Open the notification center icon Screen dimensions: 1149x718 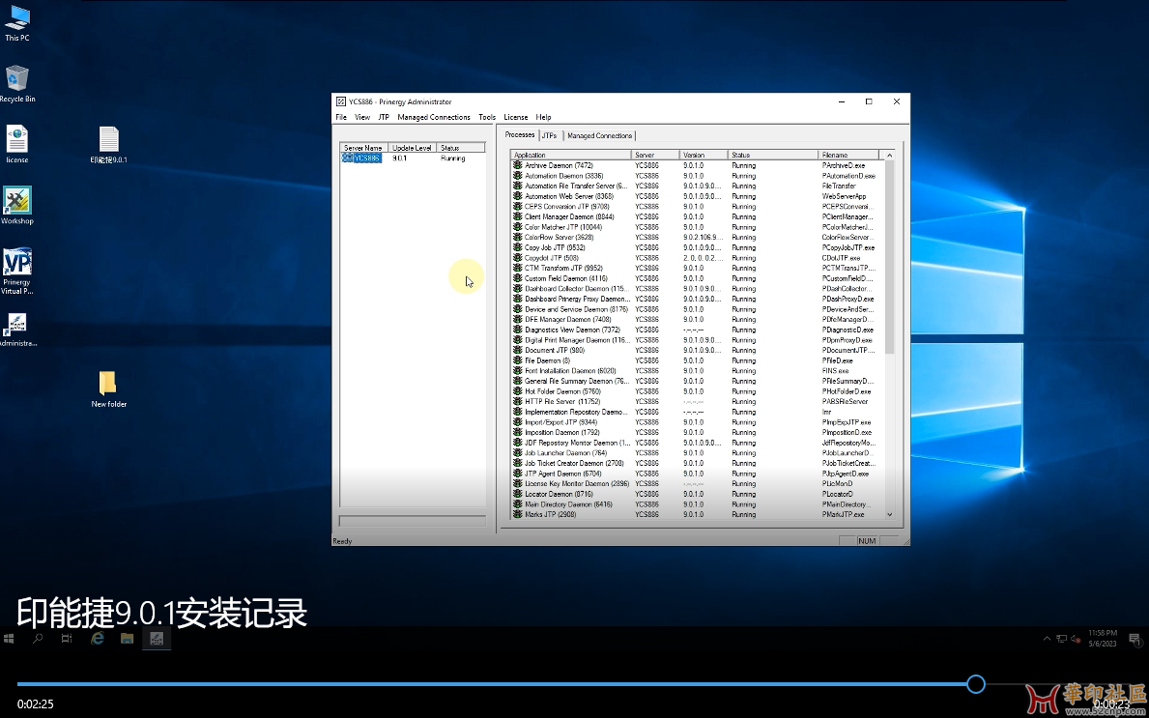pos(1135,639)
